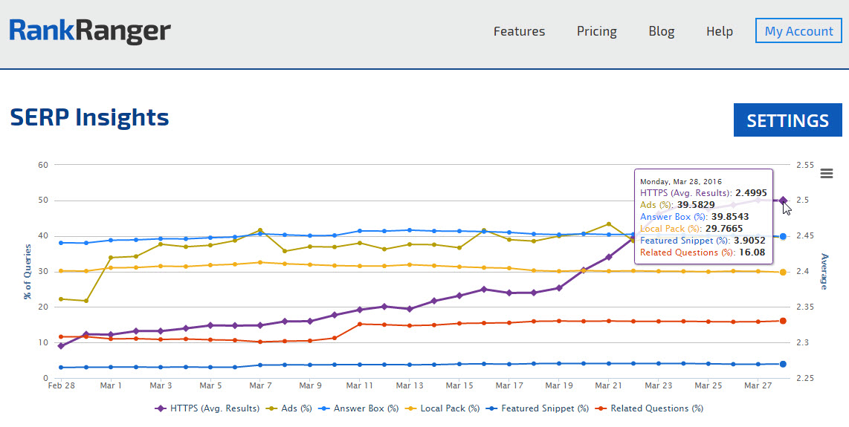Click the My Account button
The height and width of the screenshot is (427, 849).
point(798,31)
